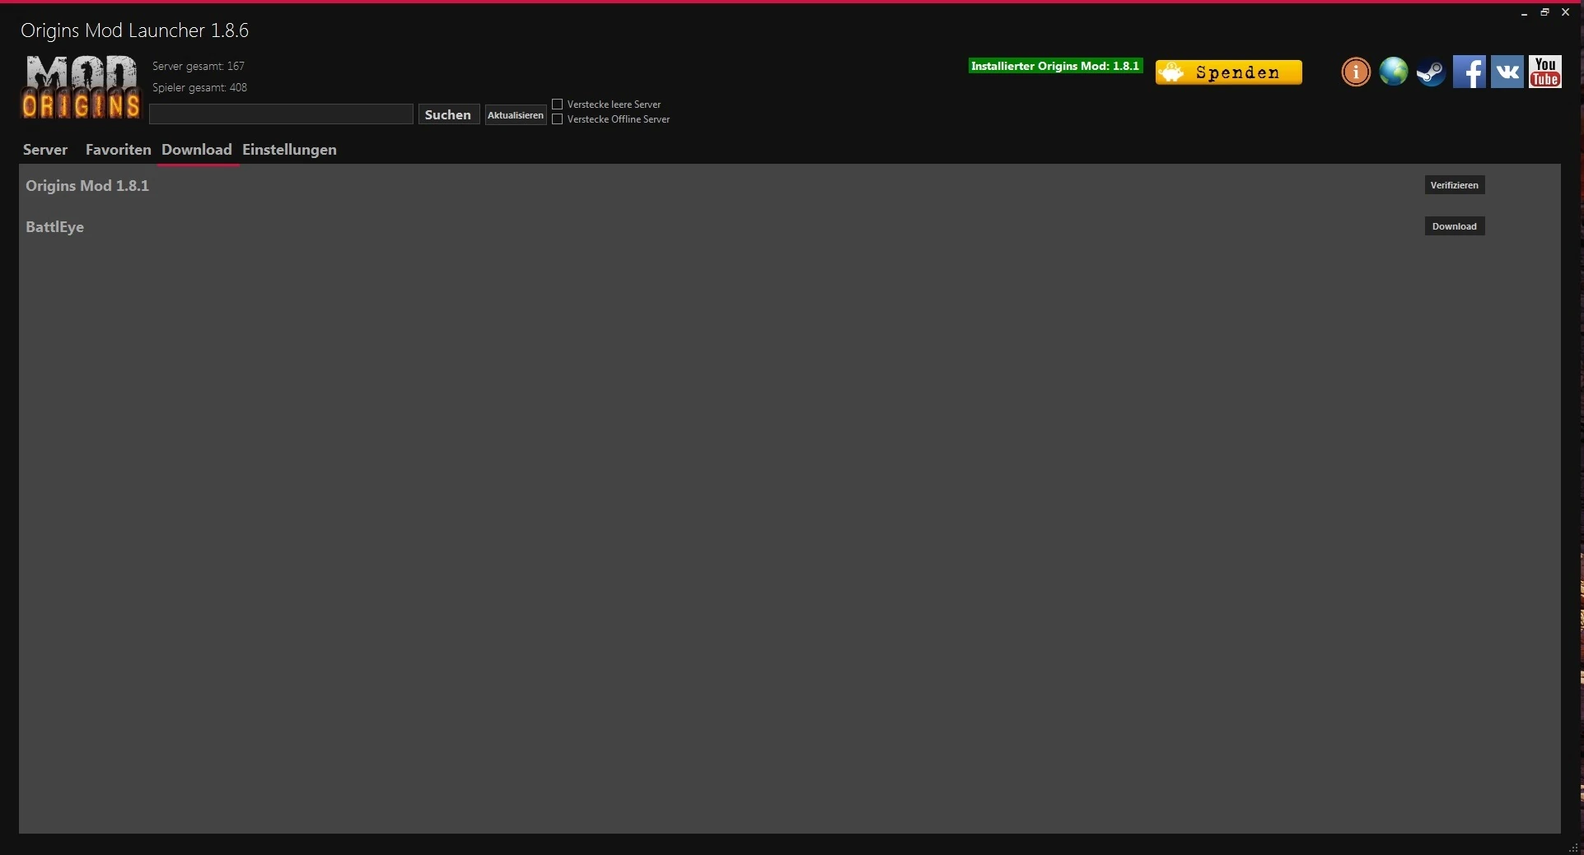The height and width of the screenshot is (855, 1584).
Task: Enable Verstecke Offline Server checkbox
Action: [558, 119]
